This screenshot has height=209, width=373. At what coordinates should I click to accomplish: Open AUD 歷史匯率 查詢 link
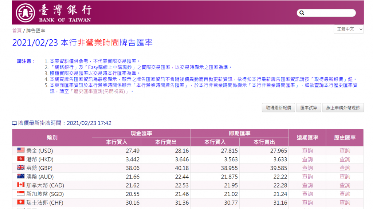(345, 177)
